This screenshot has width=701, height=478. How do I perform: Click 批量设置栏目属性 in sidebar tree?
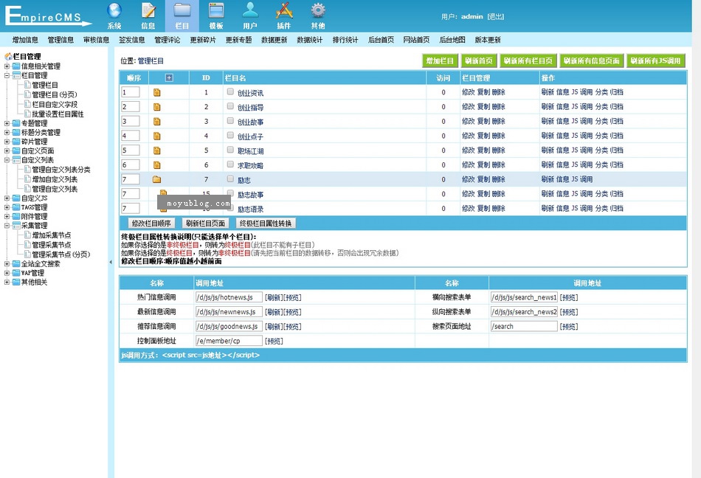tap(58, 114)
